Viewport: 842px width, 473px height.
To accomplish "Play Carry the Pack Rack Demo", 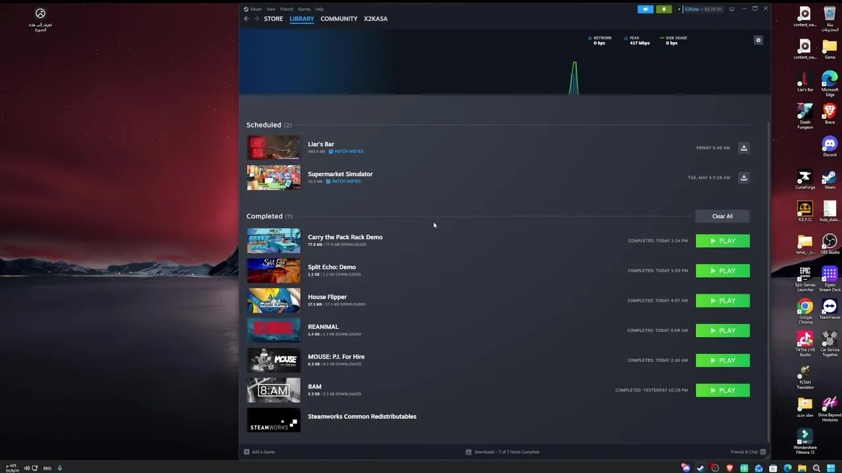I will pyautogui.click(x=723, y=241).
